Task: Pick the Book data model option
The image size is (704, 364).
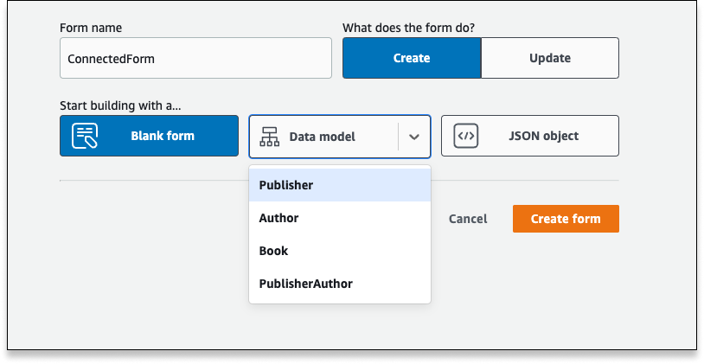Action: tap(340, 251)
